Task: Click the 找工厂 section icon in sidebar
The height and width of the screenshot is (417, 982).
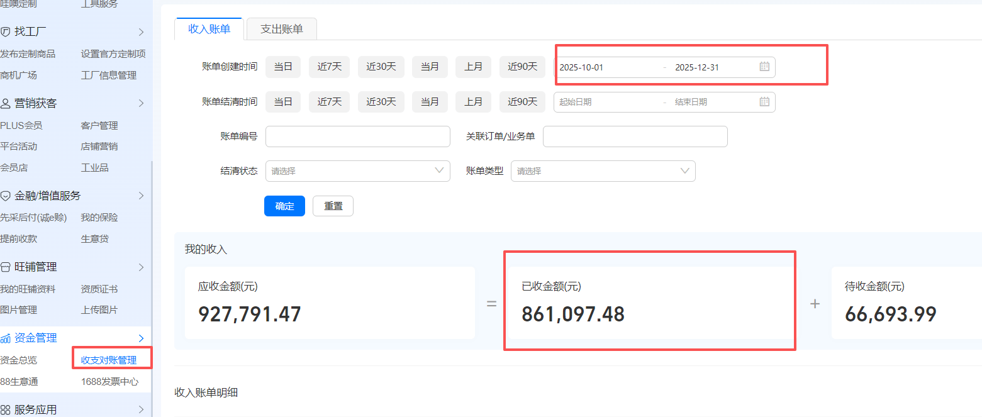Action: click(6, 31)
